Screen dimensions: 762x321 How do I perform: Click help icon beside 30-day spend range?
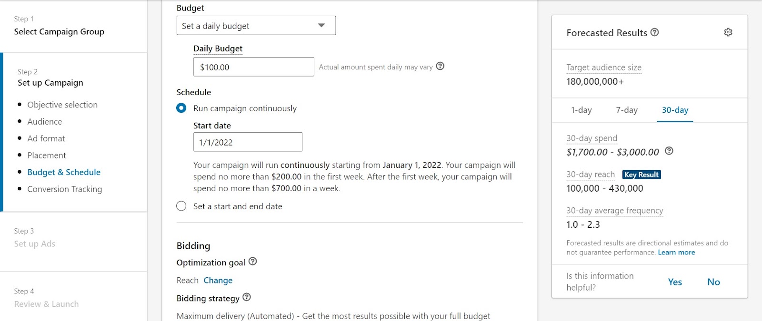[x=669, y=151]
